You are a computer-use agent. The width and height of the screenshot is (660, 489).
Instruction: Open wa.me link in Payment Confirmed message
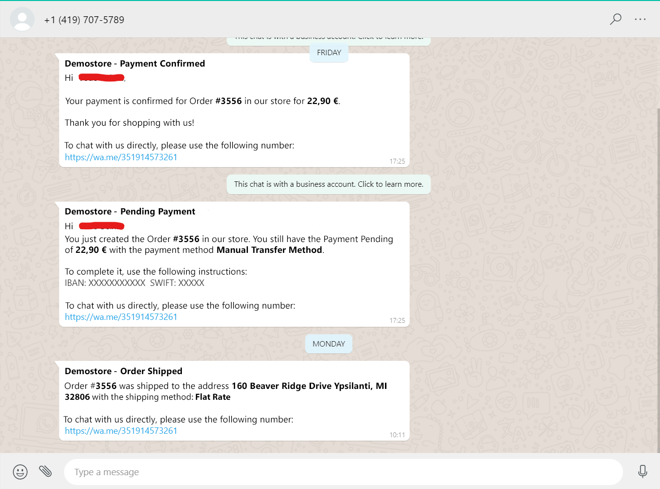(121, 157)
